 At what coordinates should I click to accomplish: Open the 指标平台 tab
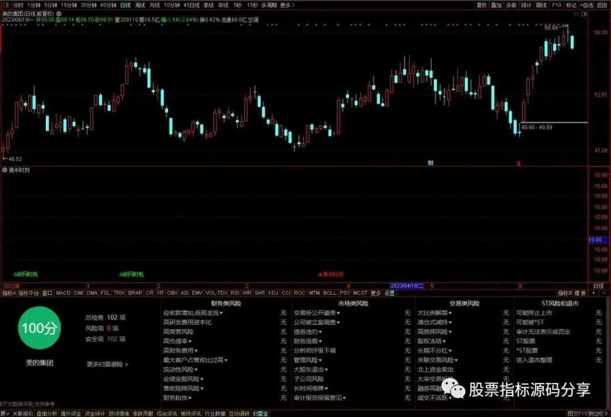[x=29, y=293]
